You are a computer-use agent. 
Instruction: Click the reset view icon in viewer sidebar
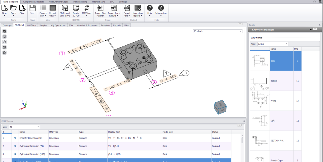(x=5, y=42)
